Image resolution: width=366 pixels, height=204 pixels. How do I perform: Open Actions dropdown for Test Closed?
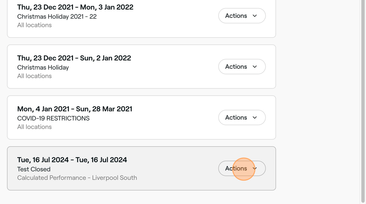coord(241,168)
